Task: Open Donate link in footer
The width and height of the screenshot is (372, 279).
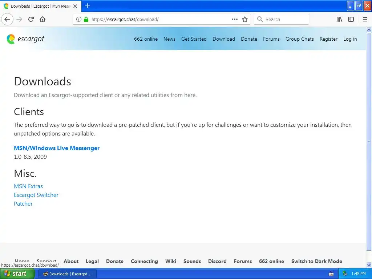Action: click(114, 261)
